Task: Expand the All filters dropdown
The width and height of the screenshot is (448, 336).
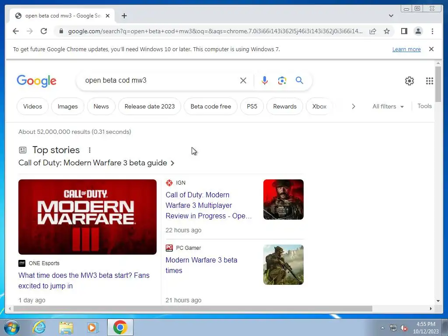Action: 388,106
